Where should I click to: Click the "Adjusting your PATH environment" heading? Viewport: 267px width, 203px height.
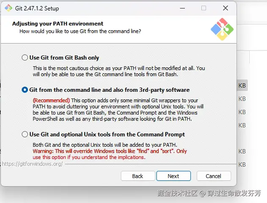click(58, 24)
